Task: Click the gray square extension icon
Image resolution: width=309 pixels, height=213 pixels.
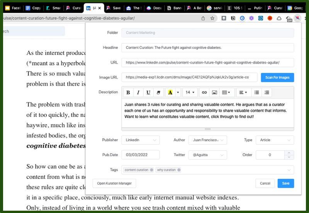Action: pyautogui.click(x=224, y=18)
